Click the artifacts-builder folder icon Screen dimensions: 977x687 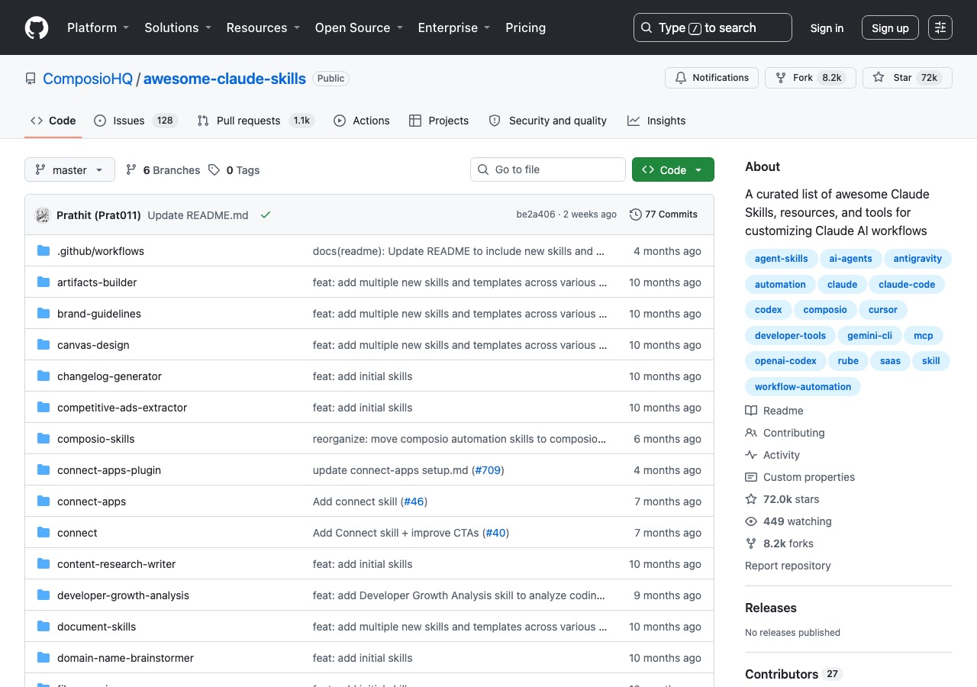tap(44, 282)
